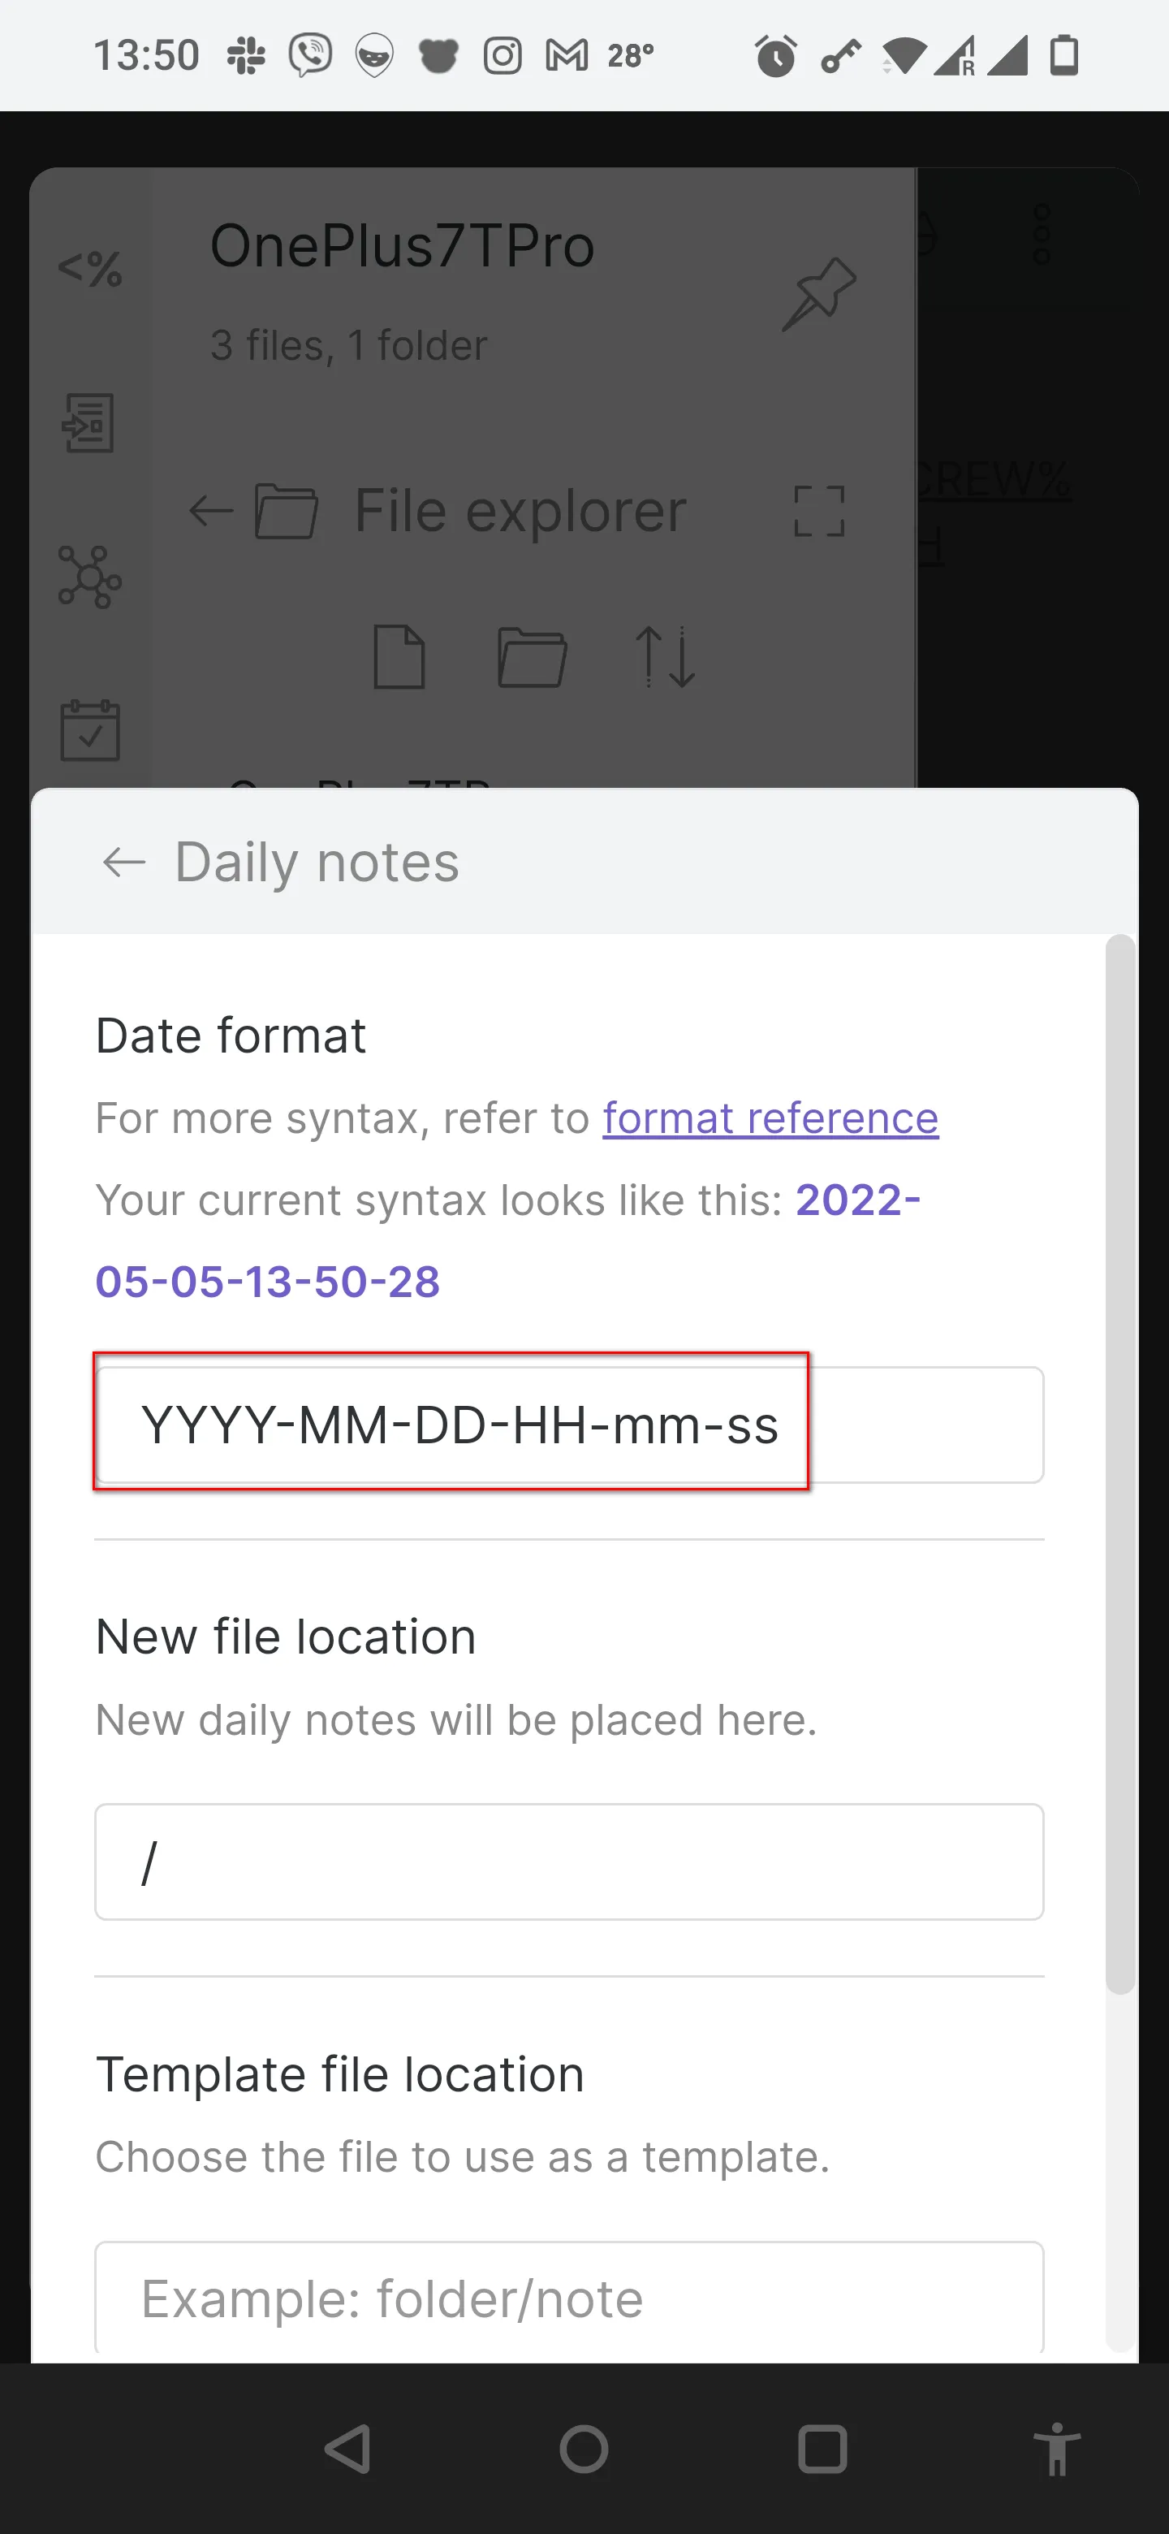This screenshot has height=2534, width=1169.
Task: Open the graph view icon in sidebar
Action: (89, 577)
